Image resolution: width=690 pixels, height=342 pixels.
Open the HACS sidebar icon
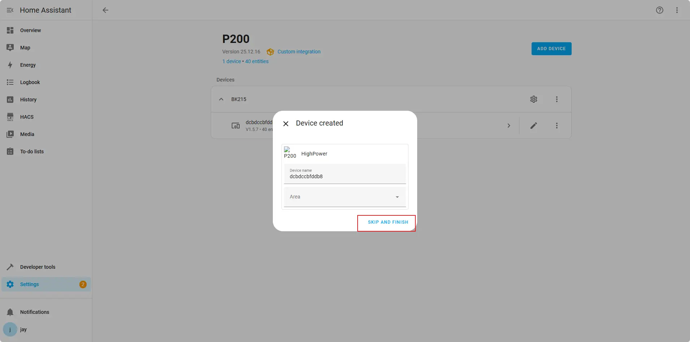coord(10,117)
